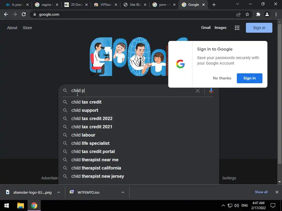
Task: Choose the 'child tax credit 2021' suggestion
Action: [x=139, y=127]
